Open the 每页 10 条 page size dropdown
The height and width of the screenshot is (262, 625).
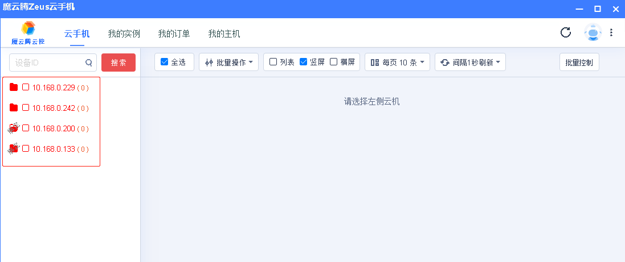[x=398, y=62]
